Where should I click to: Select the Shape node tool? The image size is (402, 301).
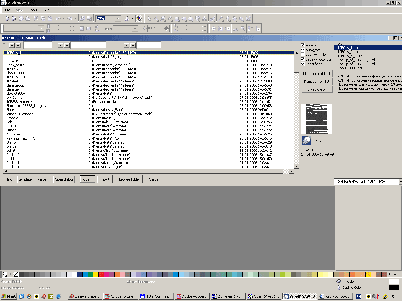click(156, 18)
